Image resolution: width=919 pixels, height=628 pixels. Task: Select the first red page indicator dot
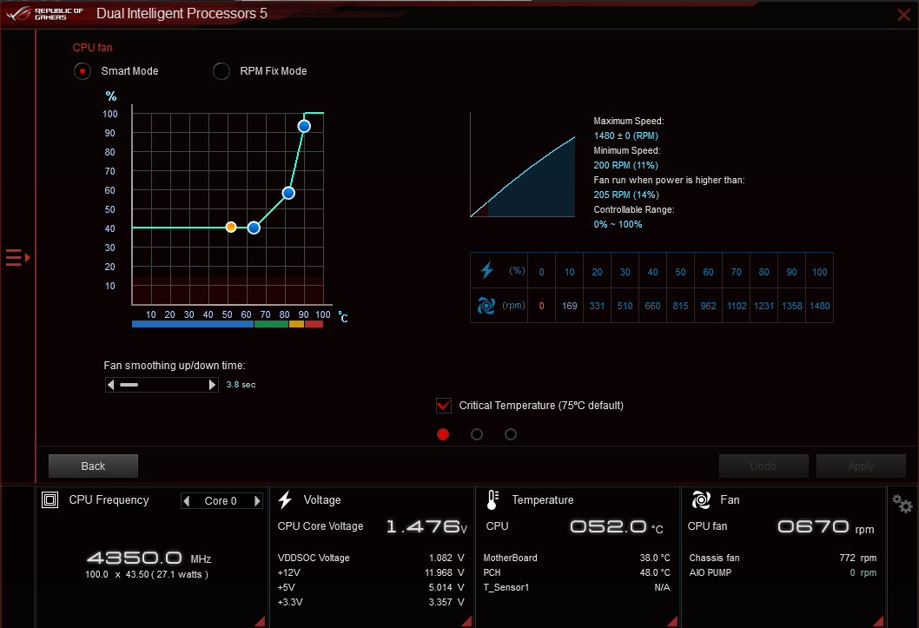(x=443, y=434)
